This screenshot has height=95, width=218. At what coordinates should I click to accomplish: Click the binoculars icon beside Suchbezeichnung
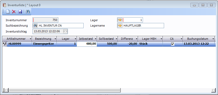click(35, 26)
